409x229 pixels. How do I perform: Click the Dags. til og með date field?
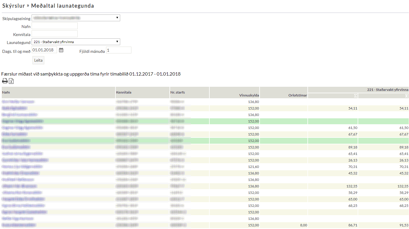(x=44, y=50)
